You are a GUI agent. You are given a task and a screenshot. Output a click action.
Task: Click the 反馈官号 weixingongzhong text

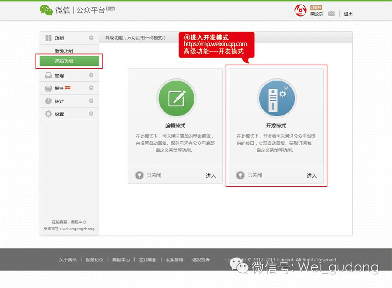click(x=69, y=229)
